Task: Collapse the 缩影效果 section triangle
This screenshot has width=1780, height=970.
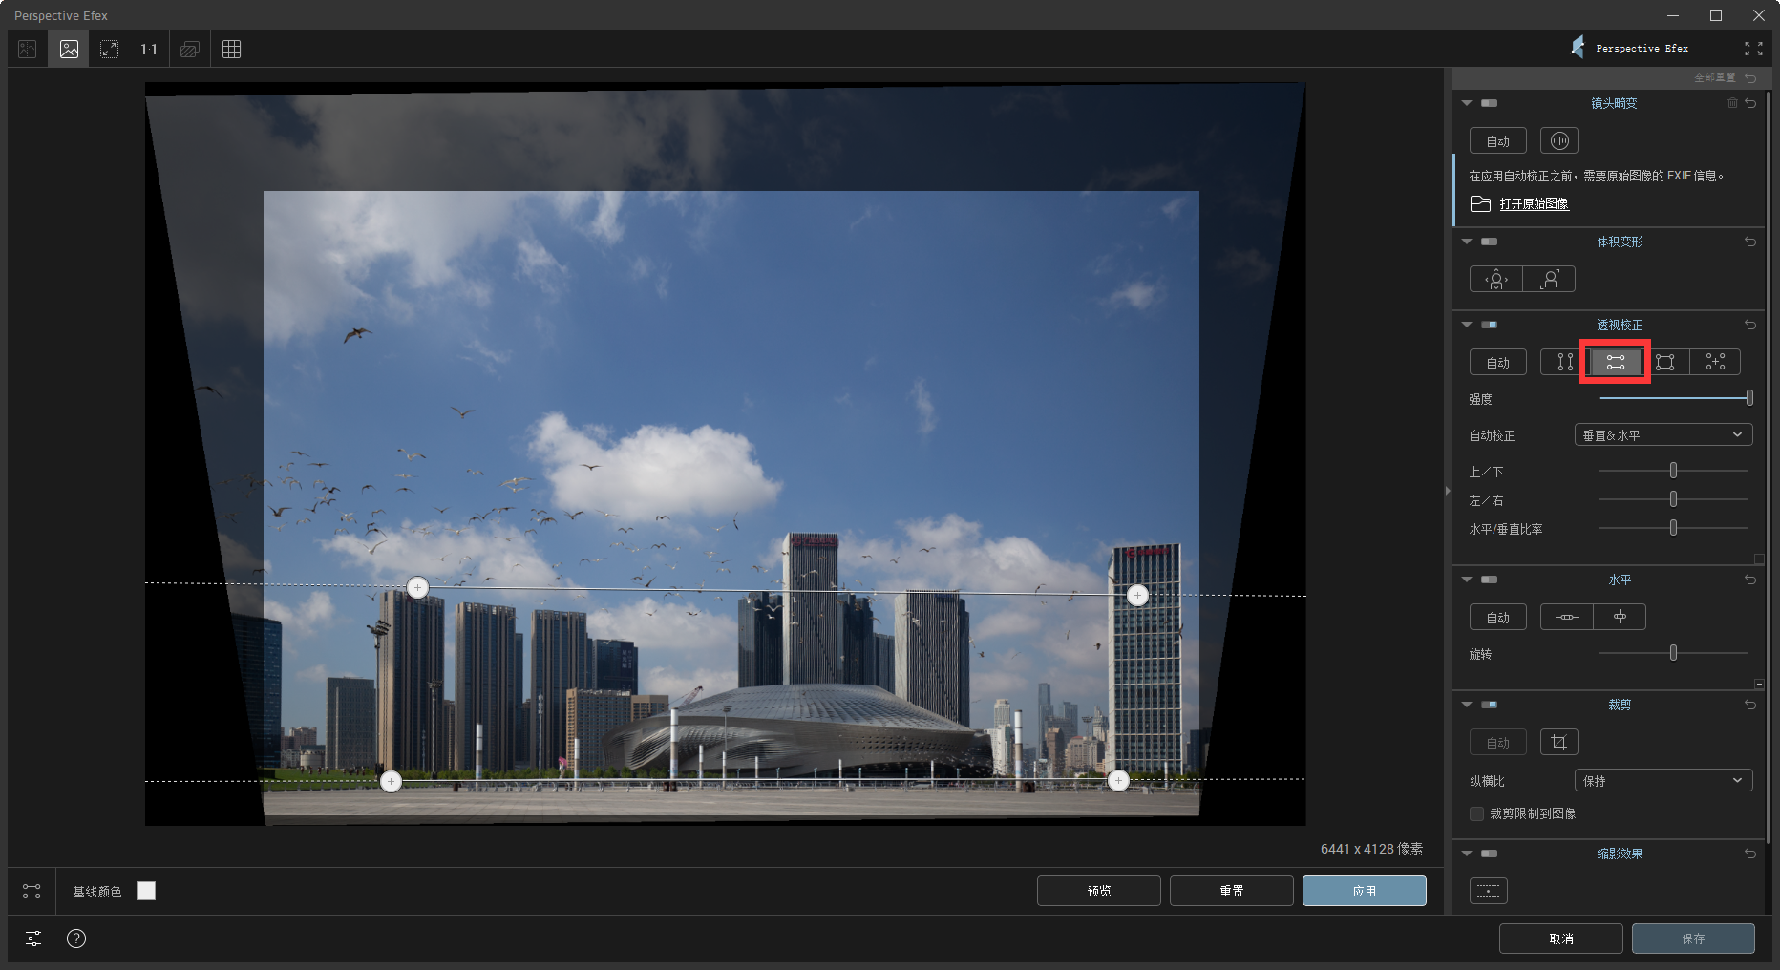Action: [x=1467, y=854]
